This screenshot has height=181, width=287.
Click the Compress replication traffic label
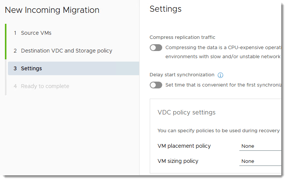click(x=183, y=37)
